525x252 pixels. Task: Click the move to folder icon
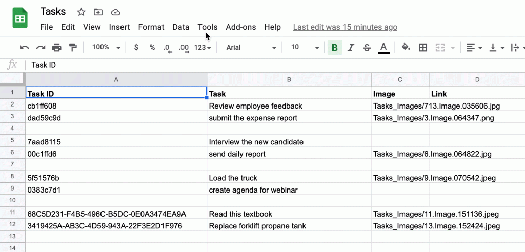98,12
